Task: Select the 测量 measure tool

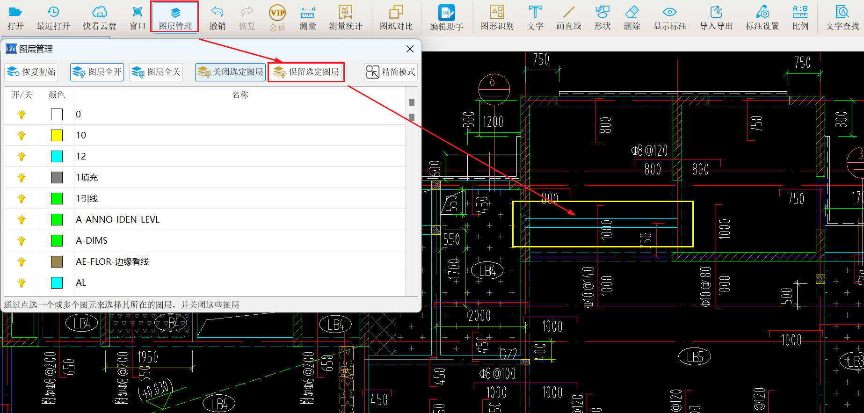Action: [308, 18]
